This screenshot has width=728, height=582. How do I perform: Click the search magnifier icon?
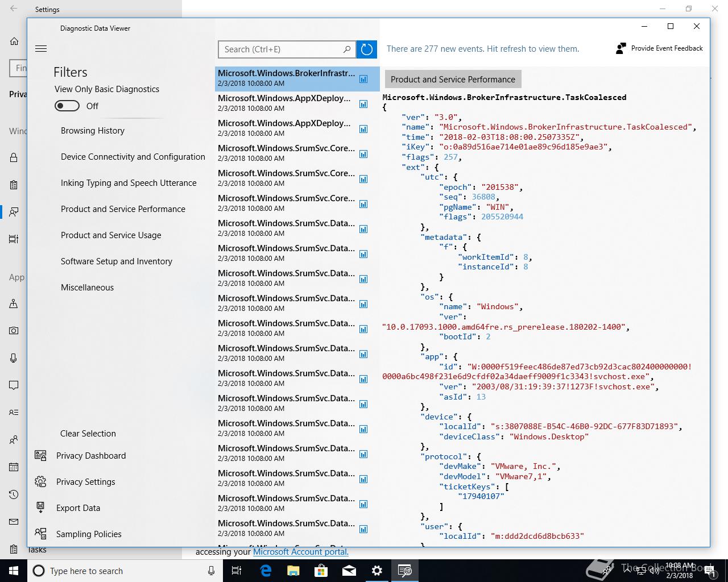pos(347,49)
